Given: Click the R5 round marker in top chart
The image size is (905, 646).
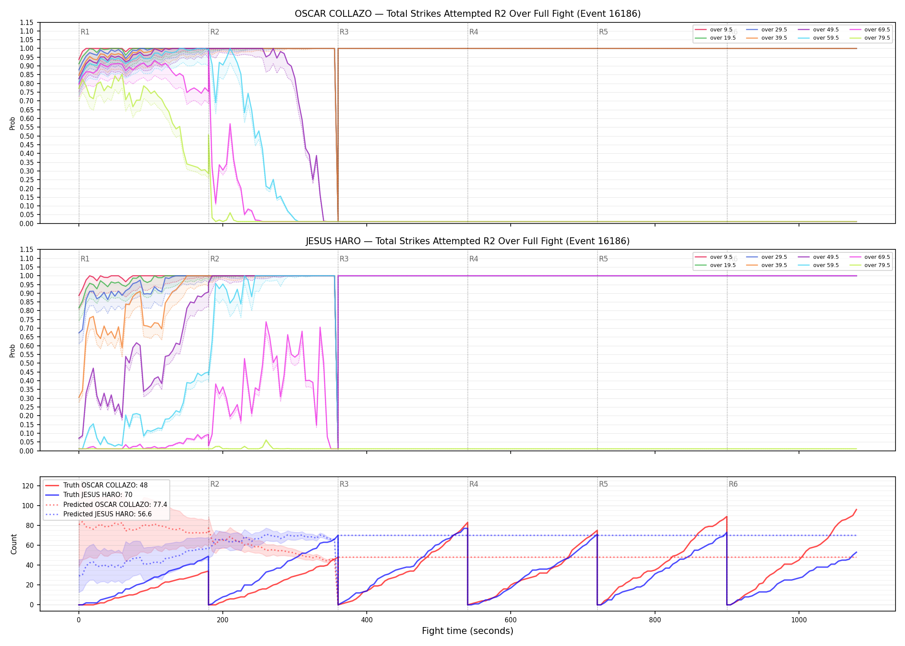Looking at the screenshot, I should pyautogui.click(x=603, y=32).
